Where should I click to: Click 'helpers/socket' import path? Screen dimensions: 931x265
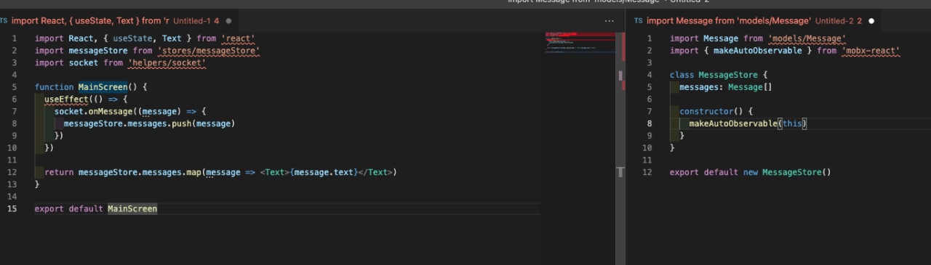[x=167, y=63]
